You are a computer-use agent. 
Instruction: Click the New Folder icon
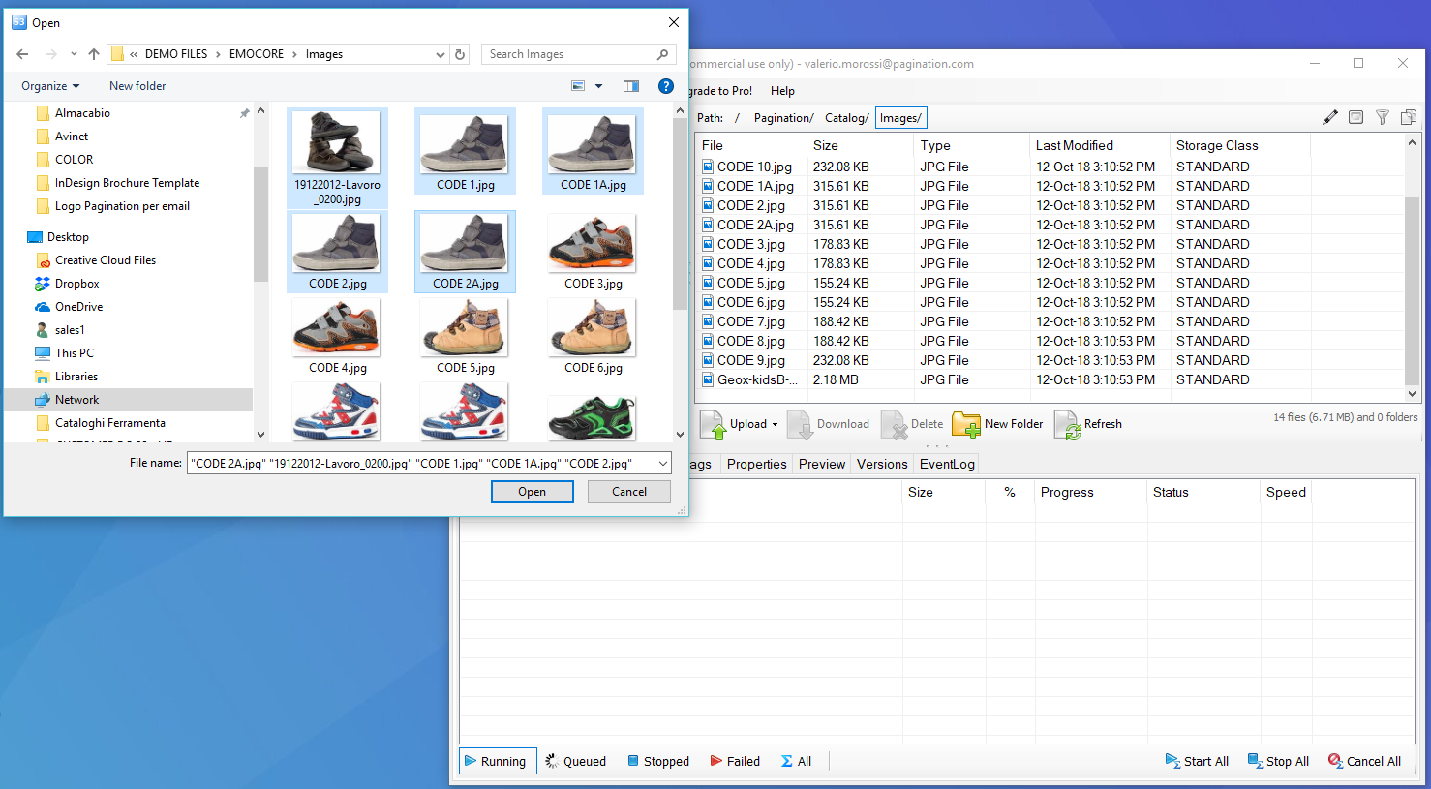[x=966, y=424]
